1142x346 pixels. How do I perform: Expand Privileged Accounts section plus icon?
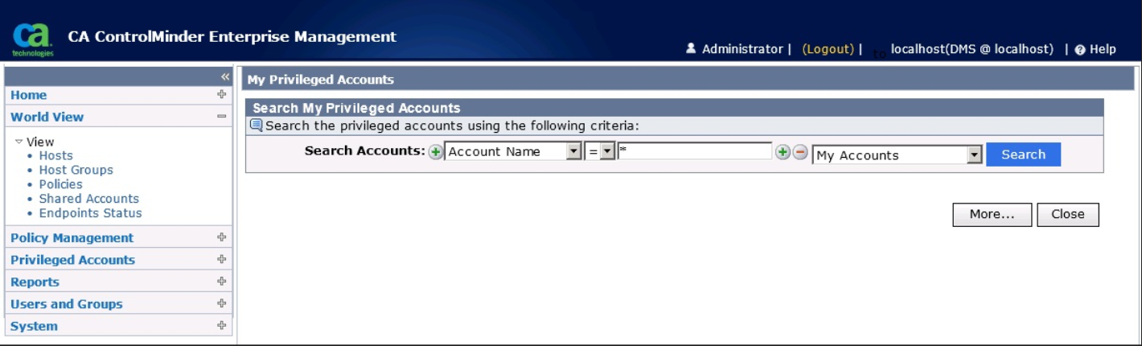pos(222,259)
